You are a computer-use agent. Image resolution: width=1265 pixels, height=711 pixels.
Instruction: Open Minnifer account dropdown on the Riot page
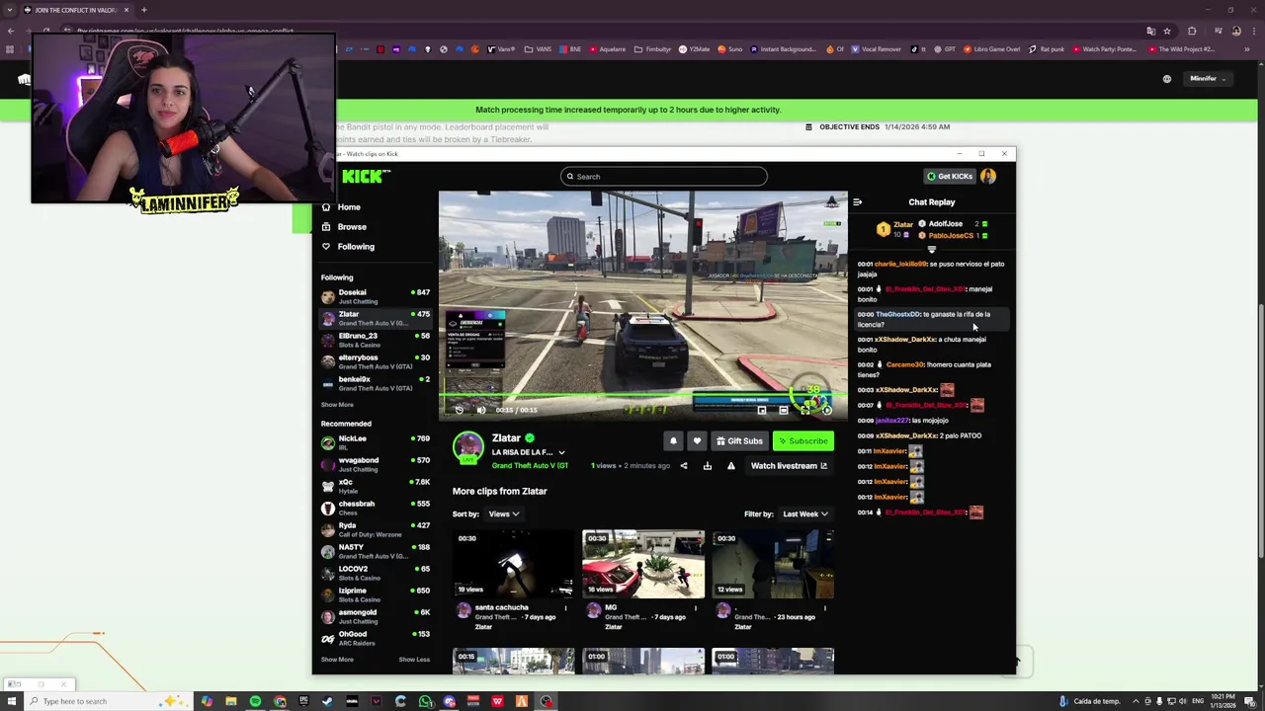1208,79
